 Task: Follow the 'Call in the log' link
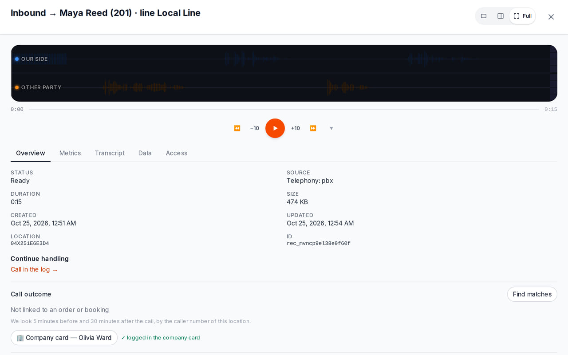34,269
